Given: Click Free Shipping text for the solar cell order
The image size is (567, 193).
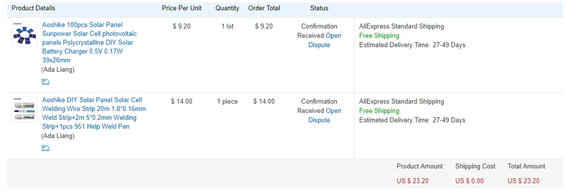Looking at the screenshot, I should [x=379, y=36].
